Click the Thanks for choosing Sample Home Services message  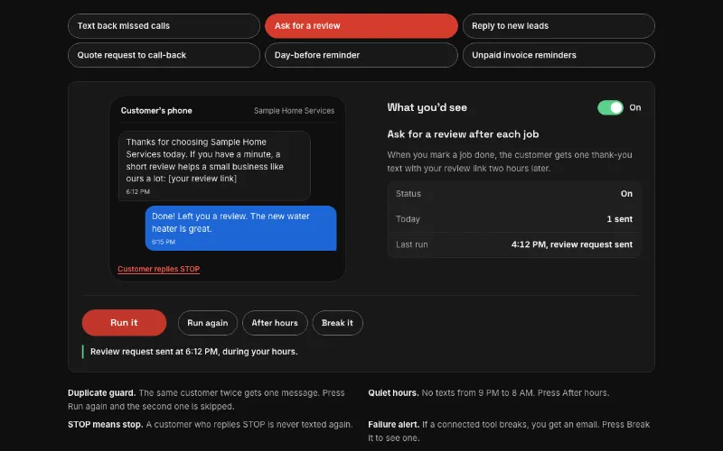click(214, 166)
